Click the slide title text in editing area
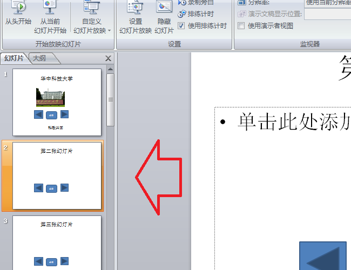The image size is (351, 270). [x=345, y=68]
